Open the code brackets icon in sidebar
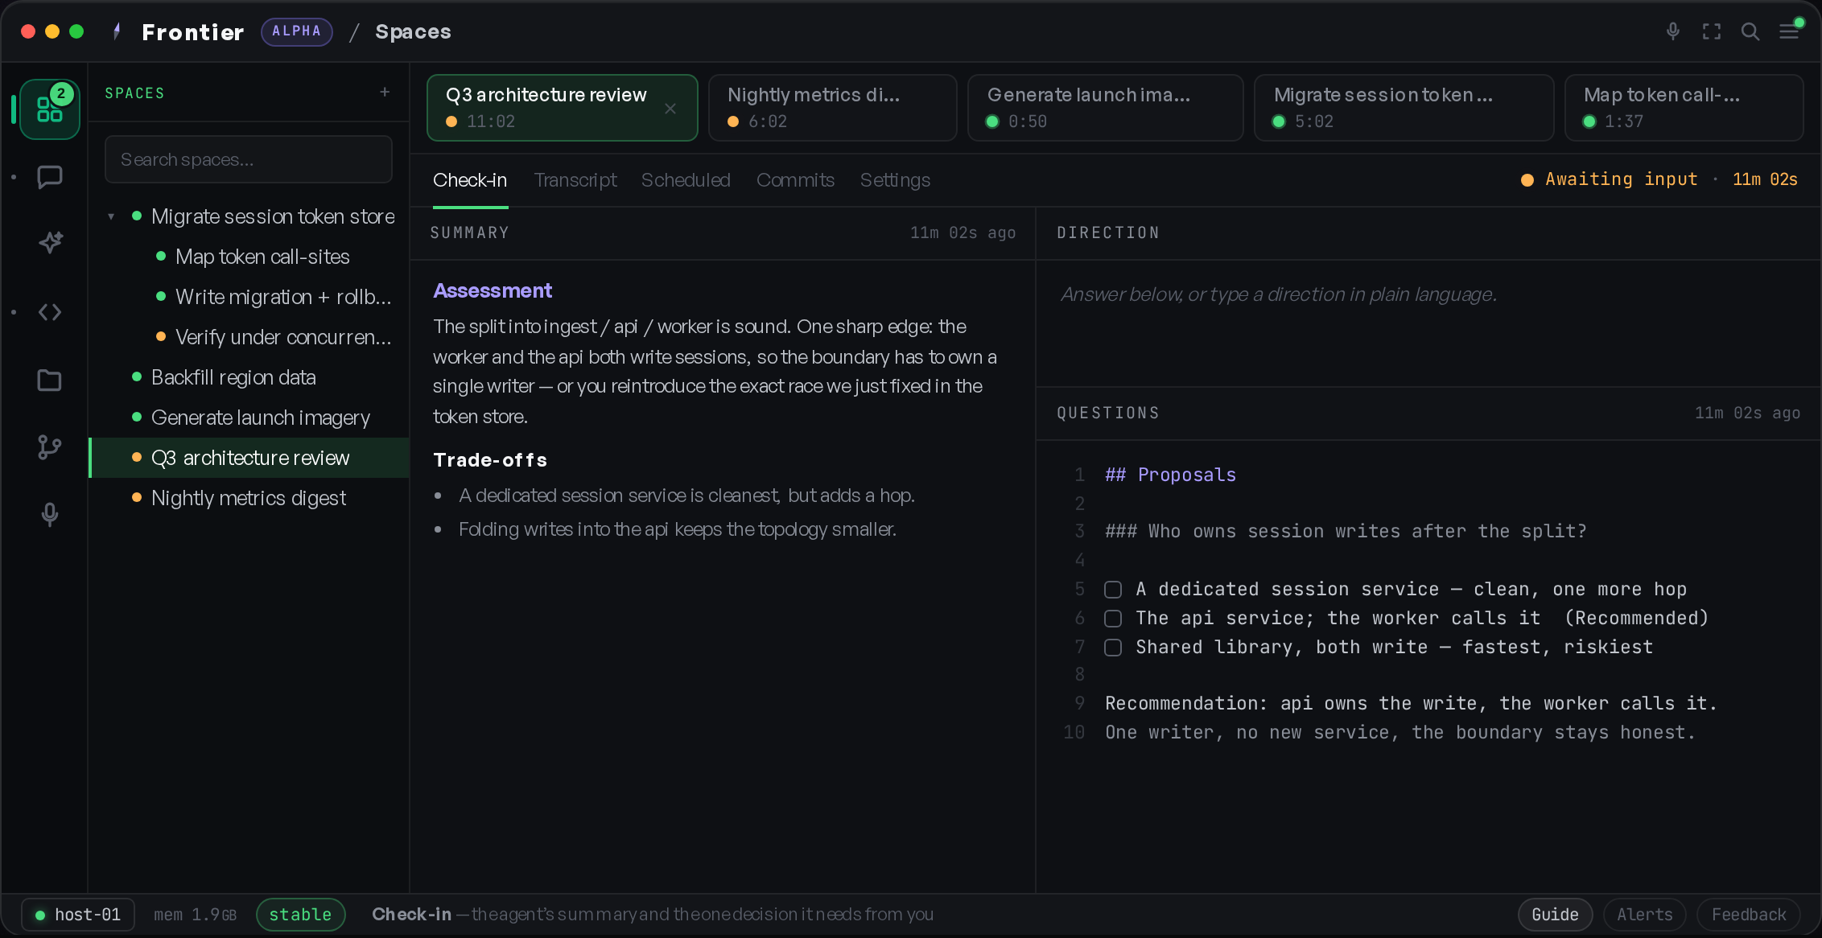Image resolution: width=1822 pixels, height=938 pixels. click(x=50, y=312)
